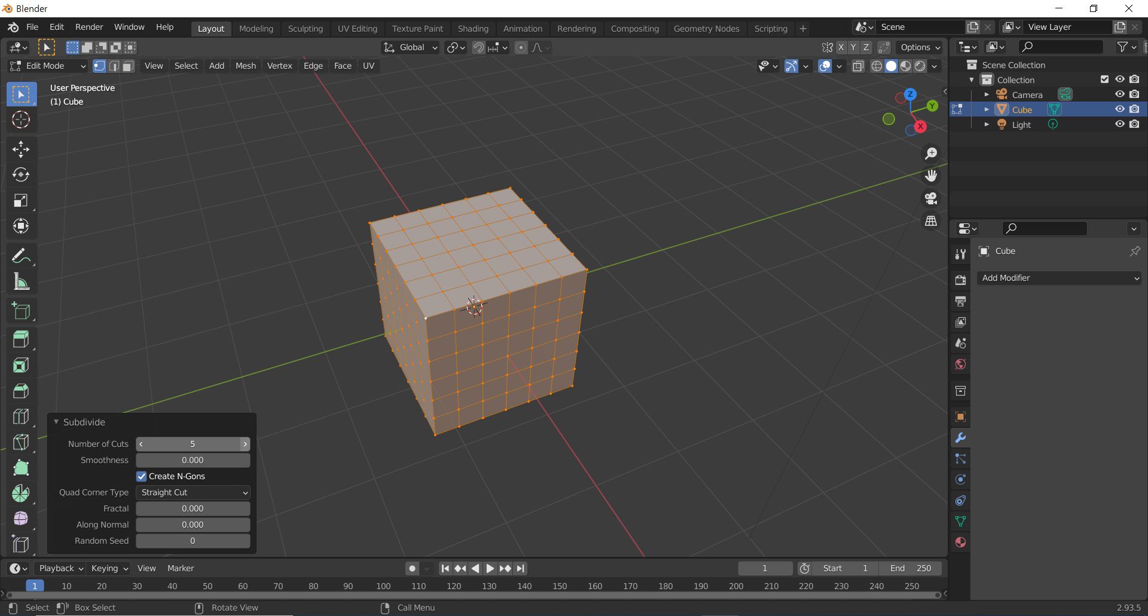Select the Rotate tool

[x=21, y=174]
